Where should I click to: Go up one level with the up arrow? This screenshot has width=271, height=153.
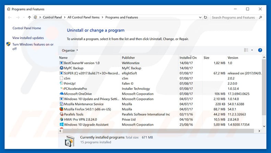[x=30, y=17]
